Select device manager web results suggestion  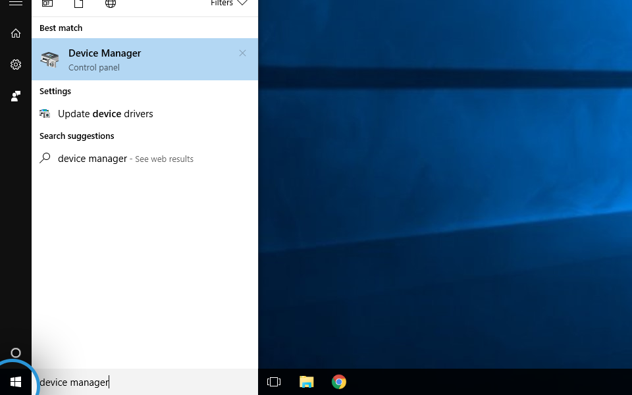pos(145,159)
